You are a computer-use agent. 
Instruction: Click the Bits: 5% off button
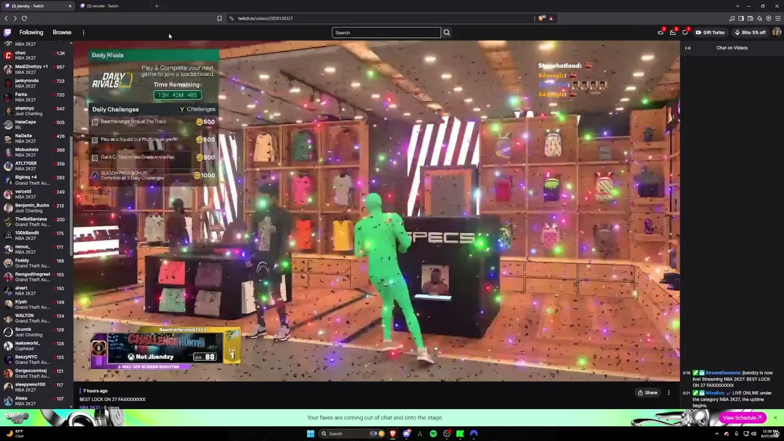(x=750, y=32)
